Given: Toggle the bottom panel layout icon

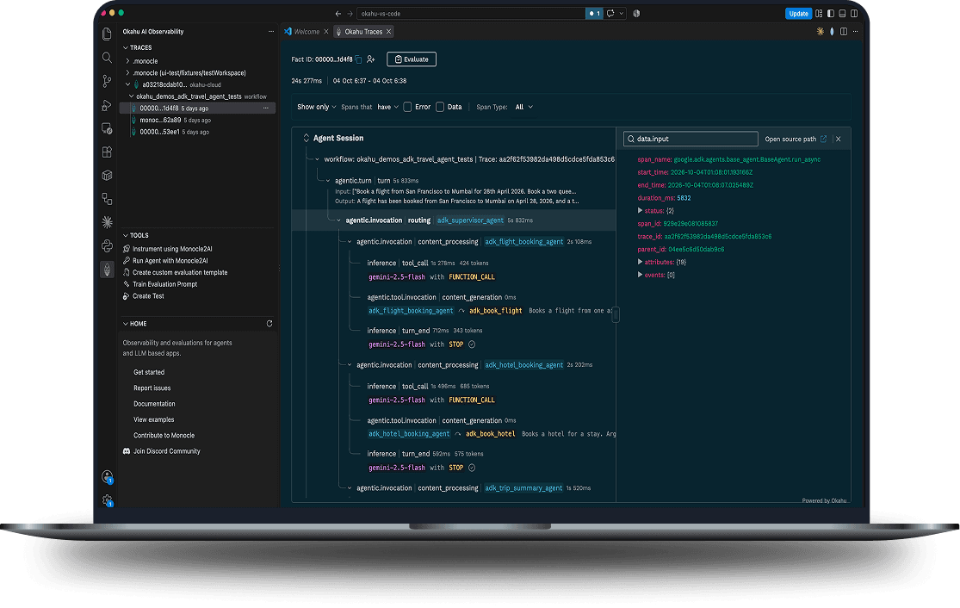Looking at the screenshot, I should (842, 14).
